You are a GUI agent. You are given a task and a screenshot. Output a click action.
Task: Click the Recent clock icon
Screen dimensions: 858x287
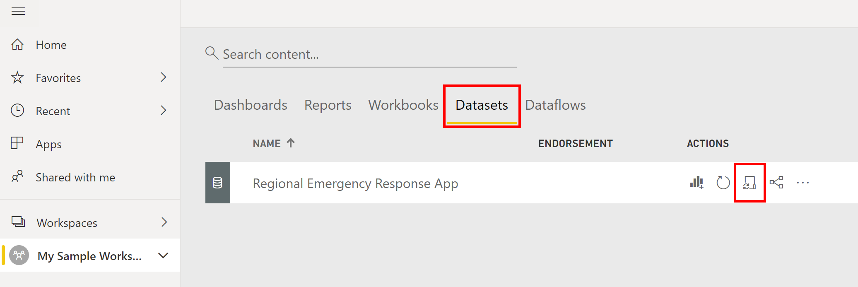(17, 111)
